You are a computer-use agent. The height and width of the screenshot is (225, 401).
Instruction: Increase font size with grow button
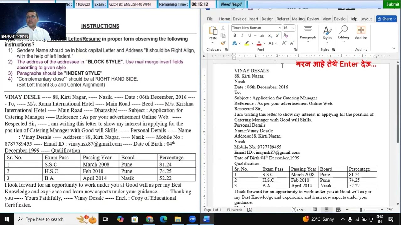(x=284, y=43)
